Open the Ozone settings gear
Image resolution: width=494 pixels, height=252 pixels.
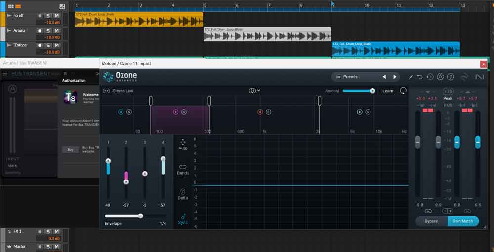(440, 77)
